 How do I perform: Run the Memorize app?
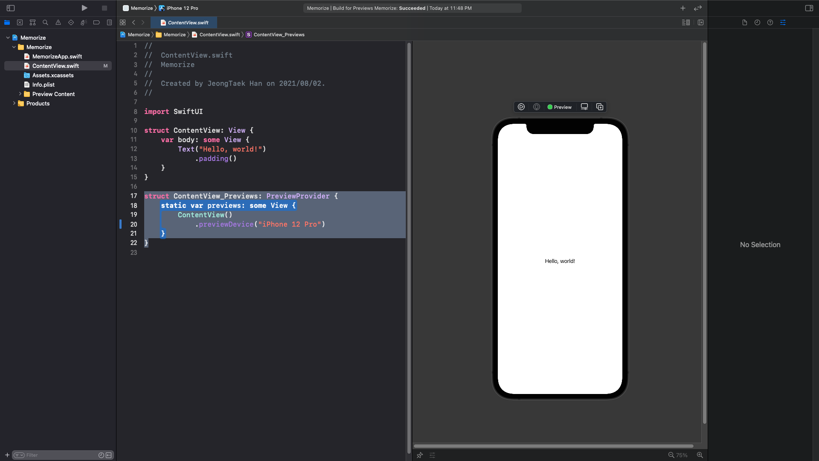click(x=84, y=8)
